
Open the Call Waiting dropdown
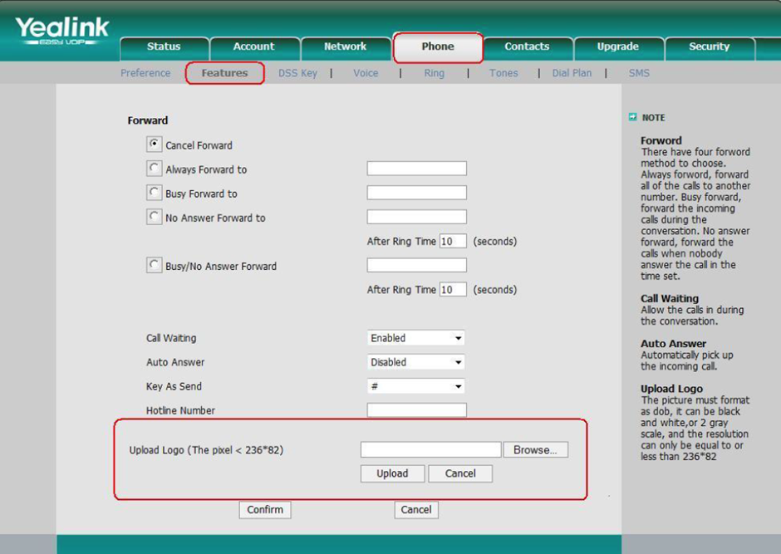click(x=416, y=338)
